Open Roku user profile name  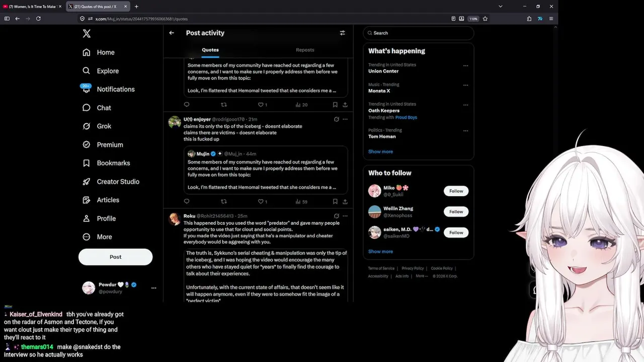(189, 216)
